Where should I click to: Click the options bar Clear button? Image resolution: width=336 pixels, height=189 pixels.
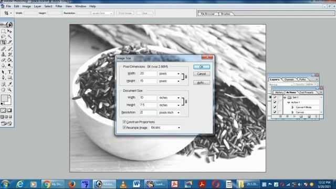tap(145, 13)
